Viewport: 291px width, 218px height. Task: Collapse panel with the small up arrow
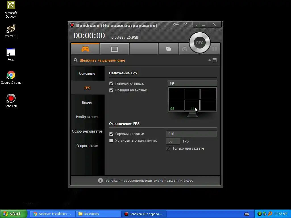click(209, 60)
